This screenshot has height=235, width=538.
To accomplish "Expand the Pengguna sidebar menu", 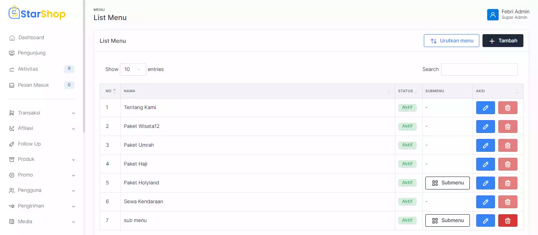I will click(41, 190).
